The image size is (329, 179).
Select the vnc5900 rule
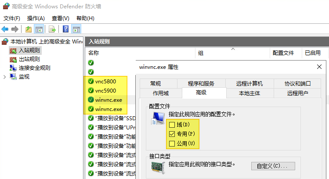pyautogui.click(x=105, y=90)
